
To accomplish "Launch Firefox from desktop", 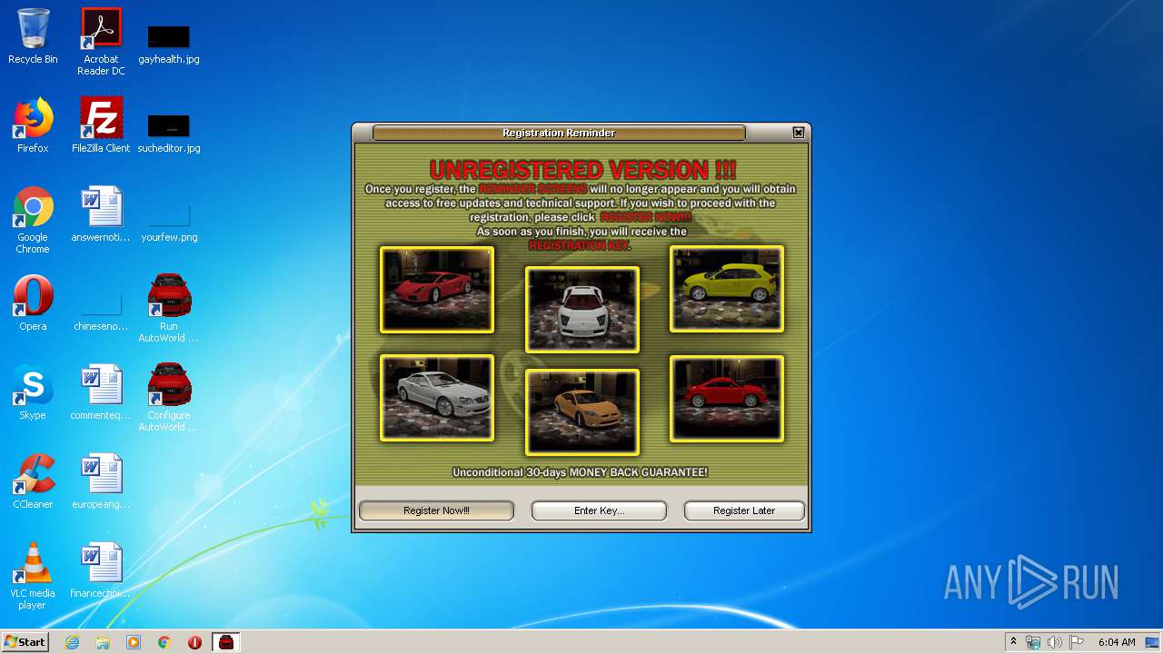I will tap(33, 125).
